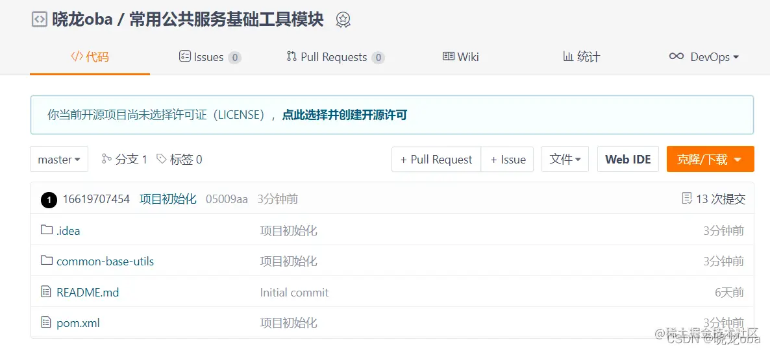Click the folder icon of .idea
The width and height of the screenshot is (770, 351).
pyautogui.click(x=47, y=229)
